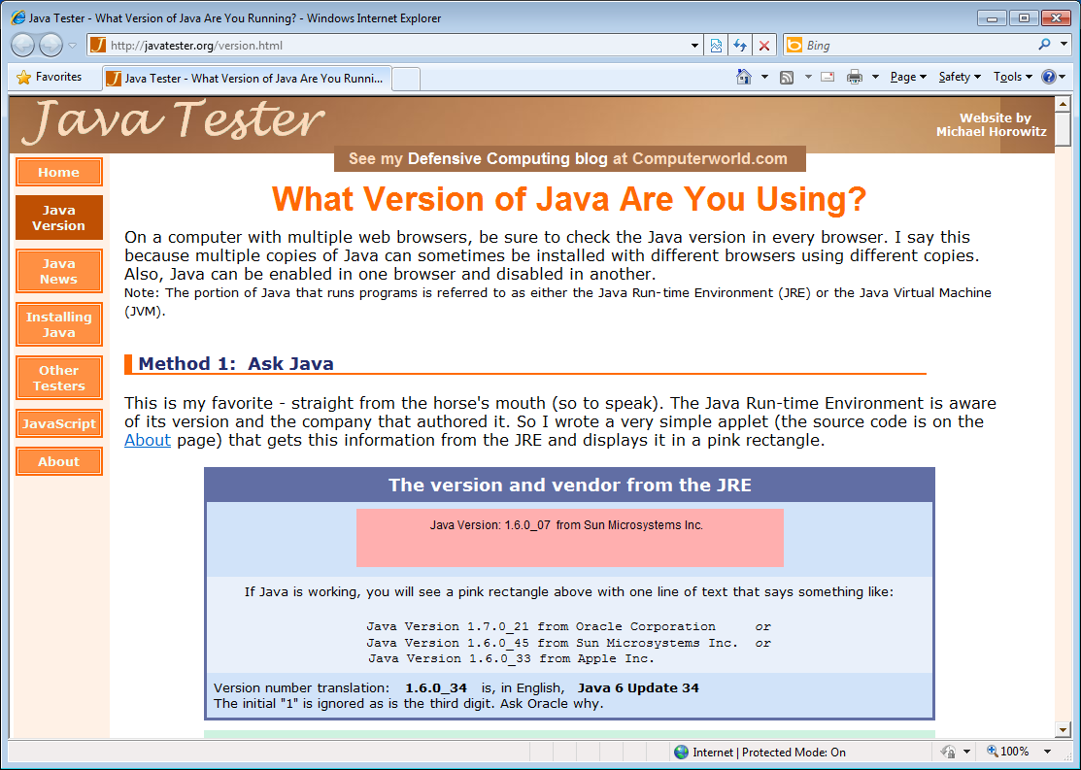Open the Java News sidebar button

58,271
